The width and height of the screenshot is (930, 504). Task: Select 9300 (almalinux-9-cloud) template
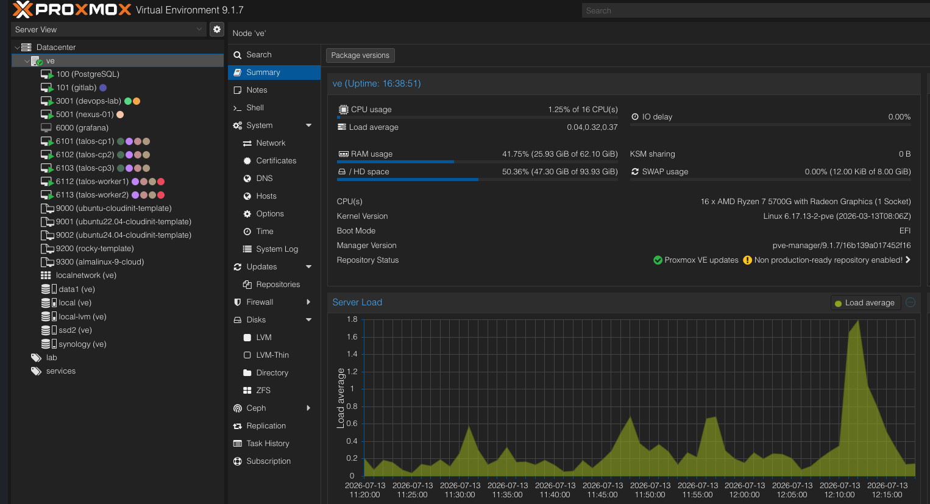[x=100, y=262]
